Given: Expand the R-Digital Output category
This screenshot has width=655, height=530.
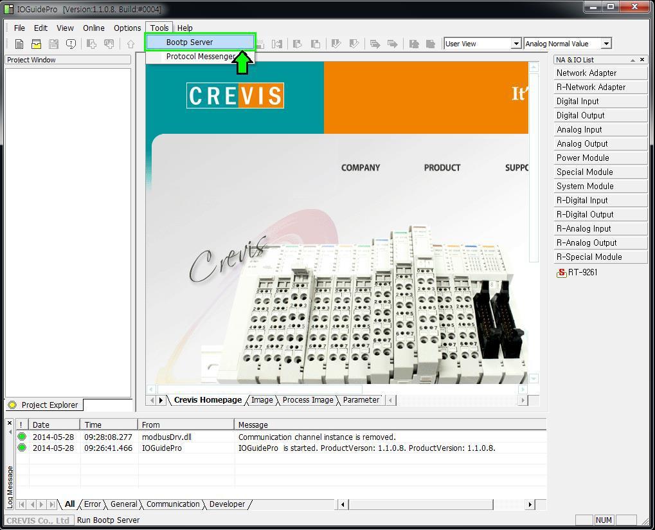Looking at the screenshot, I should coord(600,214).
